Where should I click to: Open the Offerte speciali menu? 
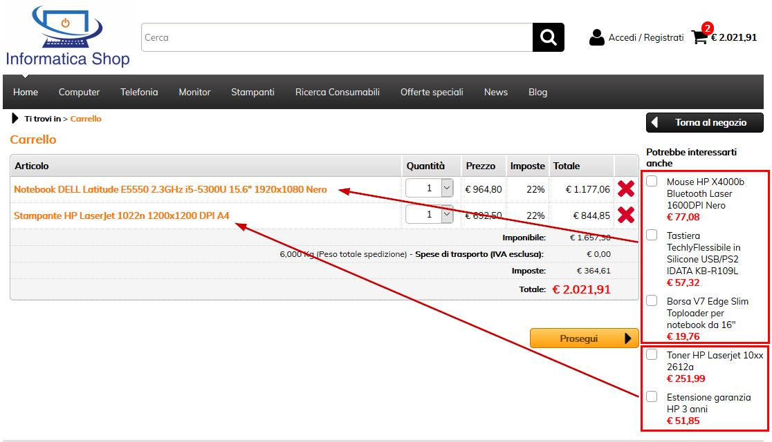click(x=432, y=92)
